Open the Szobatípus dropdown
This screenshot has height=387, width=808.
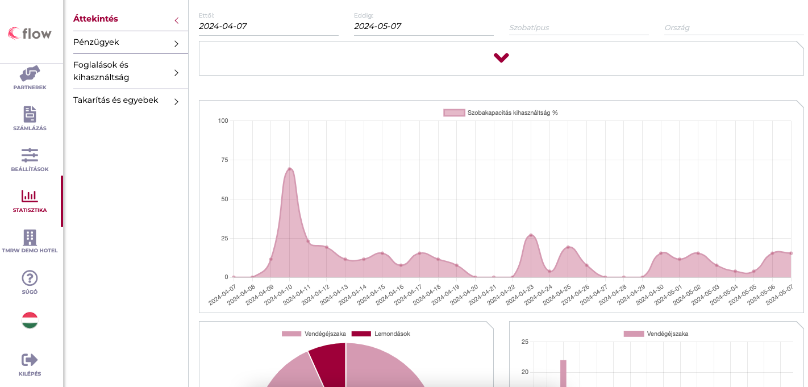coord(578,27)
